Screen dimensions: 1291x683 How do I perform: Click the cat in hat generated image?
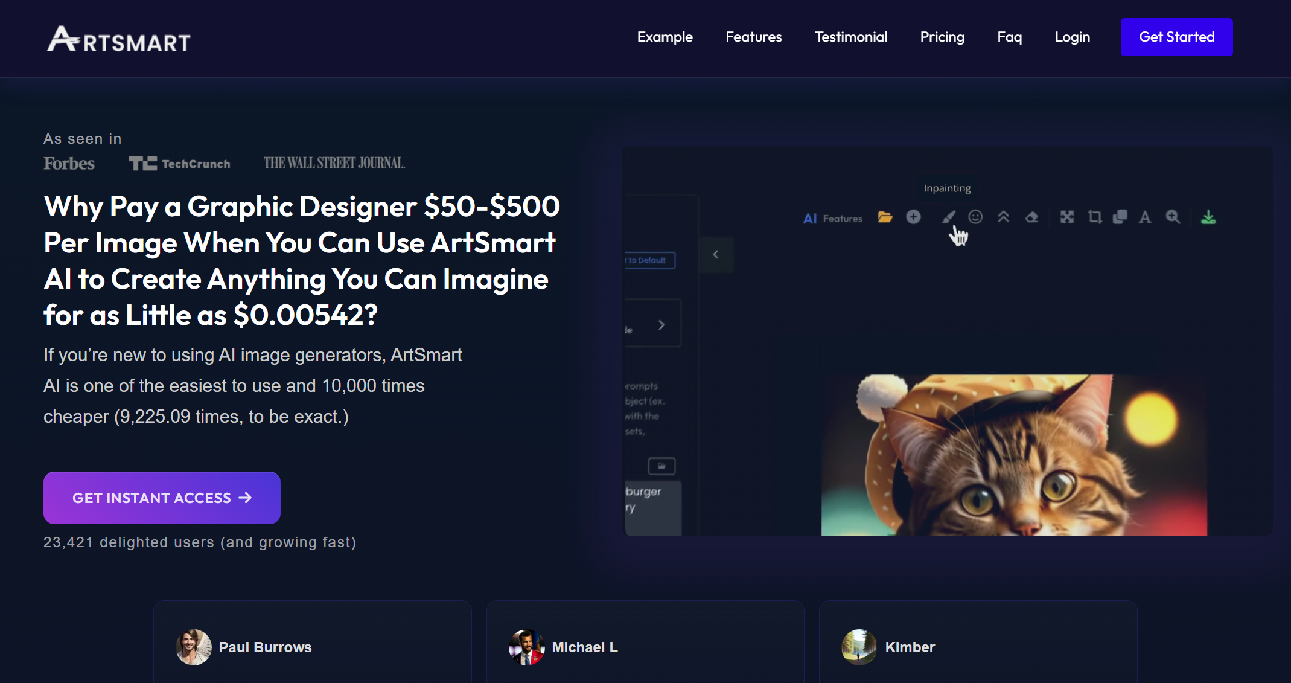pos(1014,455)
